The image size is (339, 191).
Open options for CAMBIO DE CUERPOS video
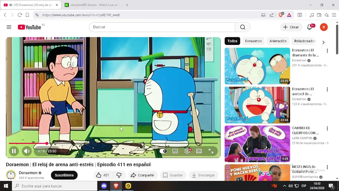pyautogui.click(x=327, y=128)
